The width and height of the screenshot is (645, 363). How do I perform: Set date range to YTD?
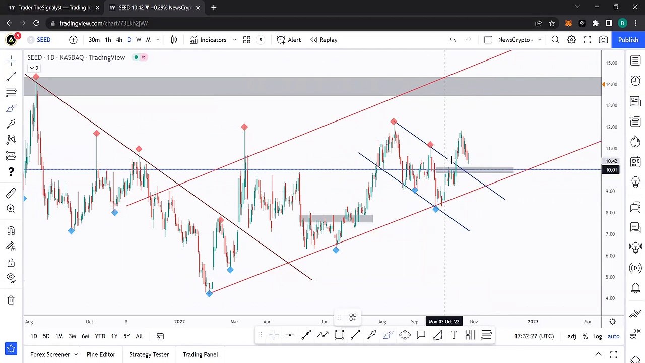[x=100, y=336]
